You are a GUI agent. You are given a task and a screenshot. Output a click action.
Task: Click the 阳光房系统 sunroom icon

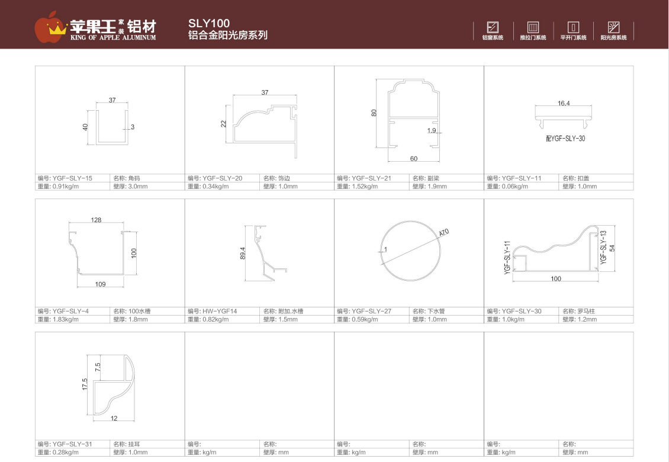tap(613, 27)
